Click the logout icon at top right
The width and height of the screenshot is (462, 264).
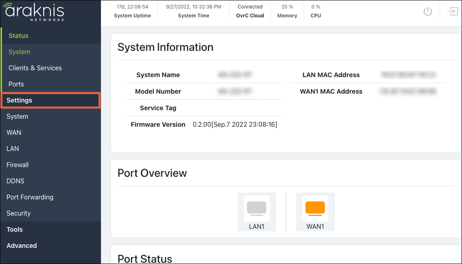[x=452, y=12]
